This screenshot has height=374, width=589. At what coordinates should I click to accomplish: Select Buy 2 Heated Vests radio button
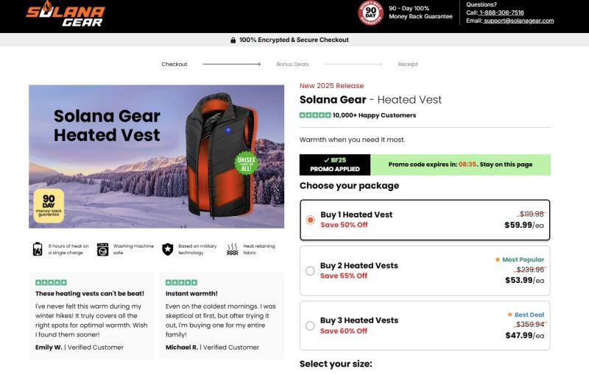(x=310, y=270)
